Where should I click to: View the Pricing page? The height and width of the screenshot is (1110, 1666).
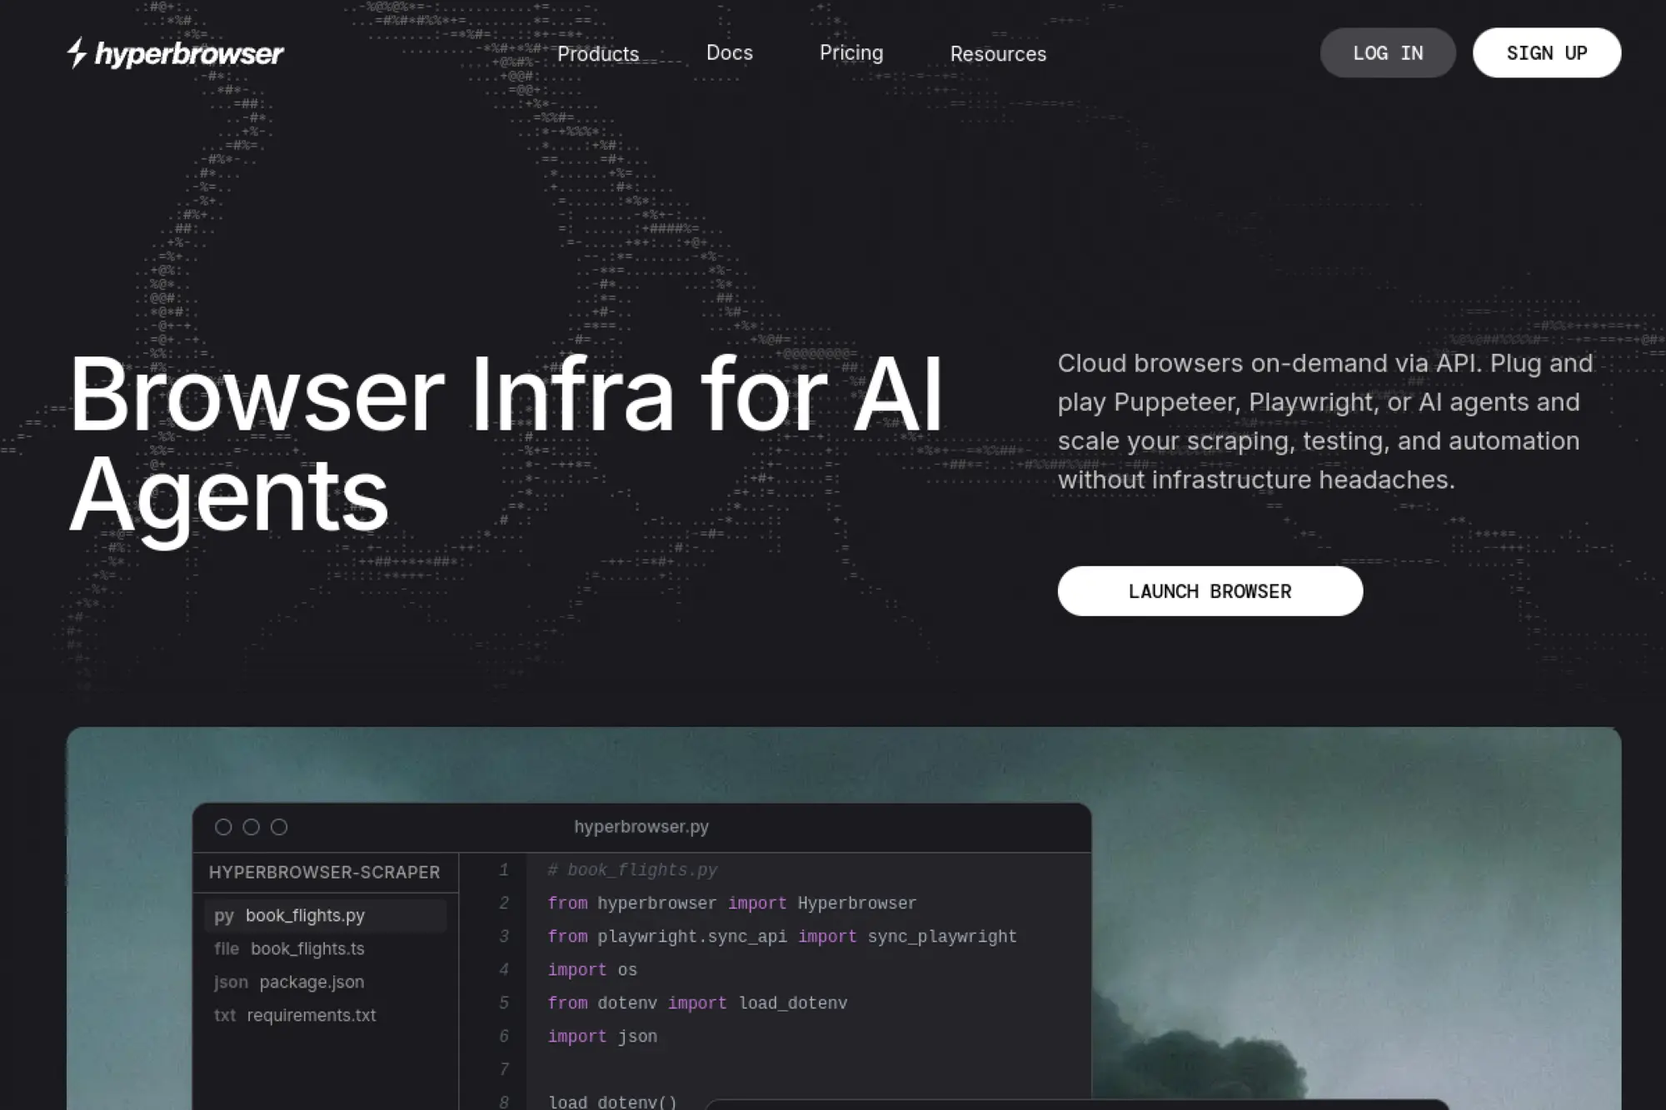(x=850, y=53)
